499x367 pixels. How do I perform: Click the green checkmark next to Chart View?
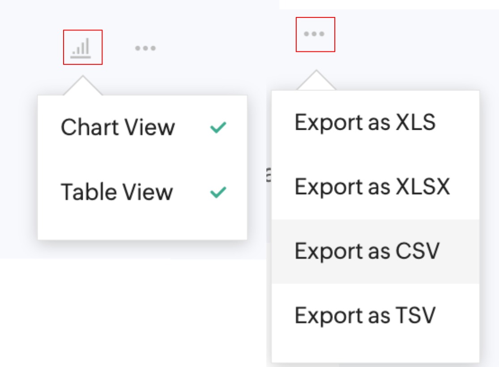coord(218,128)
